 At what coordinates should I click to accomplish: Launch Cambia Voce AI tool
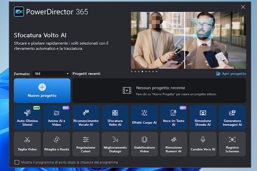[x=203, y=144]
